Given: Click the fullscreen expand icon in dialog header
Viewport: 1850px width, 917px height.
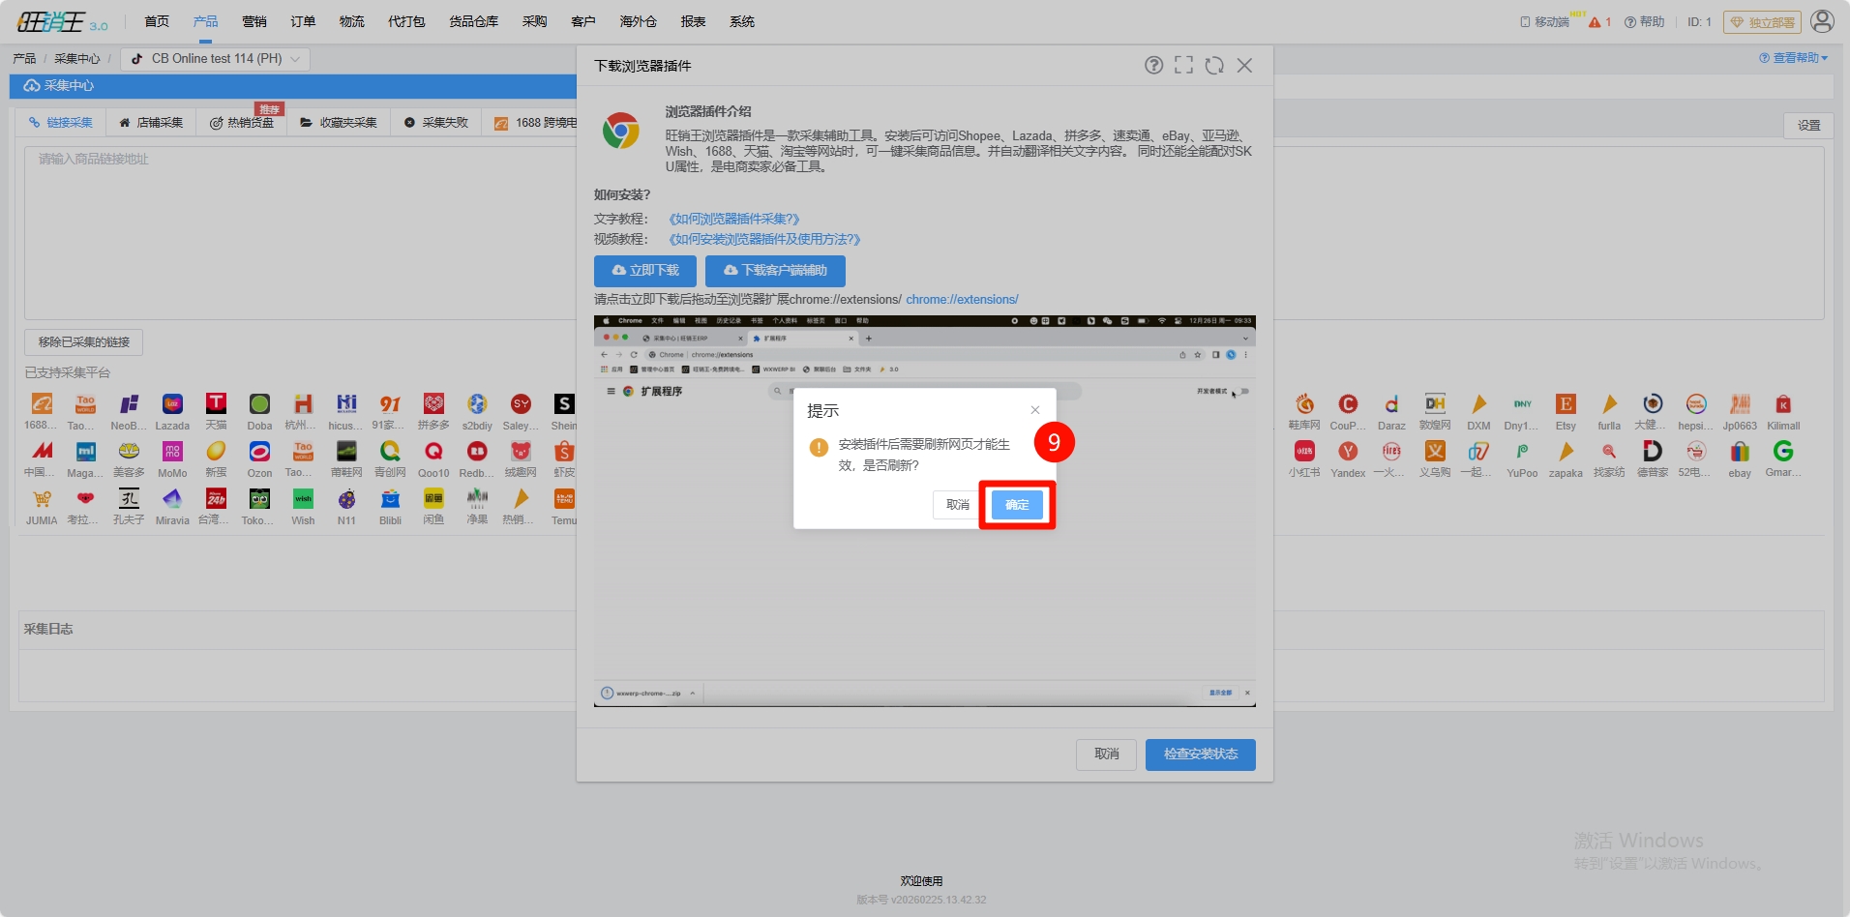Looking at the screenshot, I should 1183,66.
